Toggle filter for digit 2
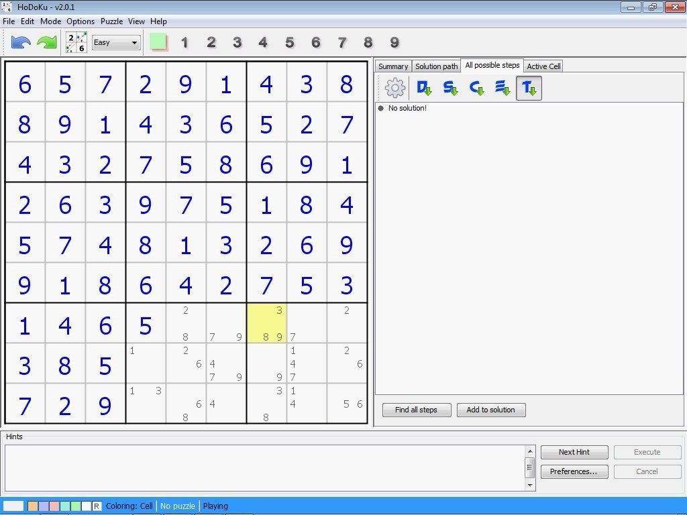Viewport: 687px width, 515px height. (x=211, y=42)
